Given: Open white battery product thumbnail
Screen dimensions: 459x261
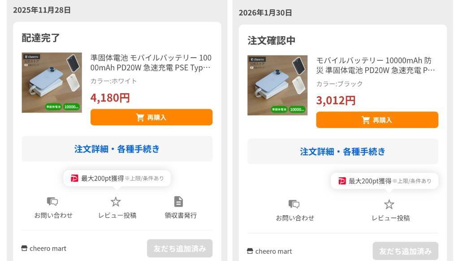Looking at the screenshot, I should click(x=52, y=82).
